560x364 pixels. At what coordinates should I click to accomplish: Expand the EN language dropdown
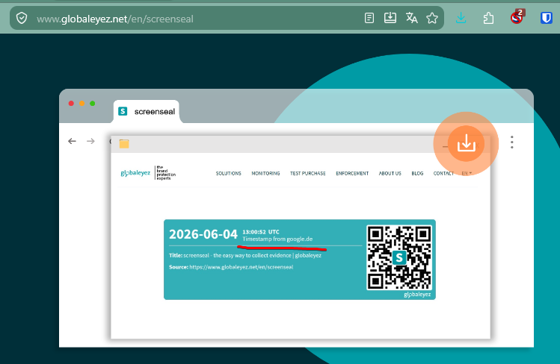467,174
